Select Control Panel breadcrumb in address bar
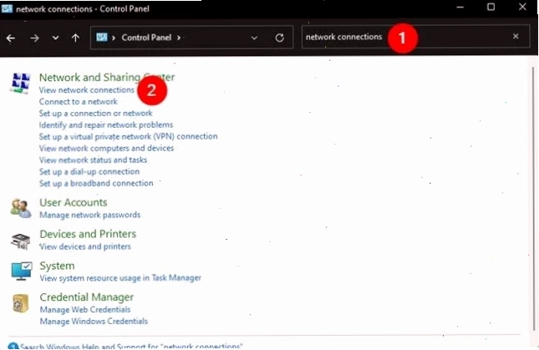The height and width of the screenshot is (350, 539). [146, 38]
